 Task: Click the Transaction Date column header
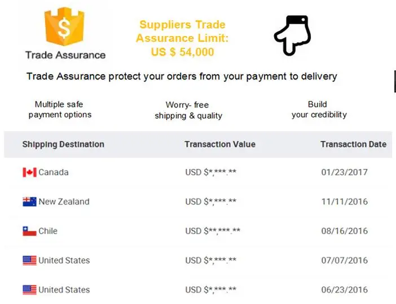point(353,144)
